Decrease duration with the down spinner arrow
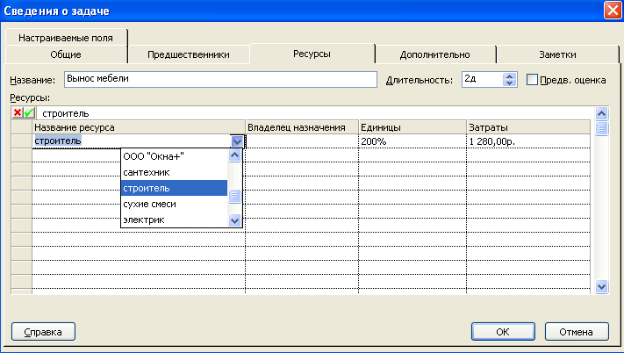Viewport: 624px width, 353px height. (x=509, y=83)
